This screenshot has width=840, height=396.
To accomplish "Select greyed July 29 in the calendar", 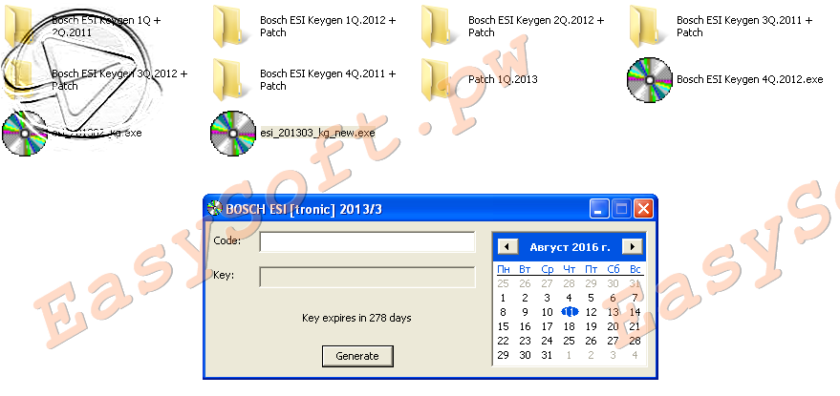I will click(591, 283).
